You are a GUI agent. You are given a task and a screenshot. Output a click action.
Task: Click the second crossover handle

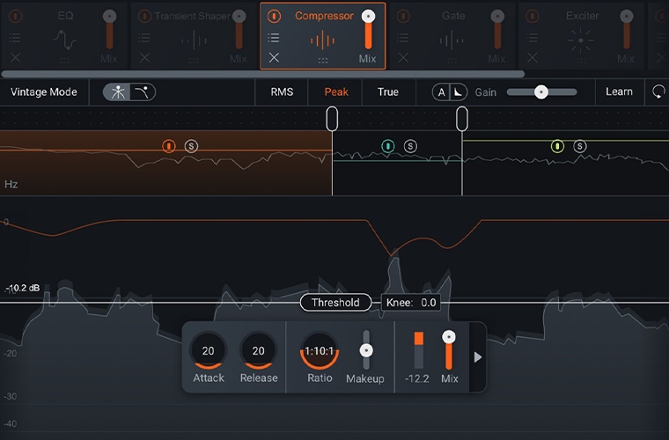coord(461,119)
